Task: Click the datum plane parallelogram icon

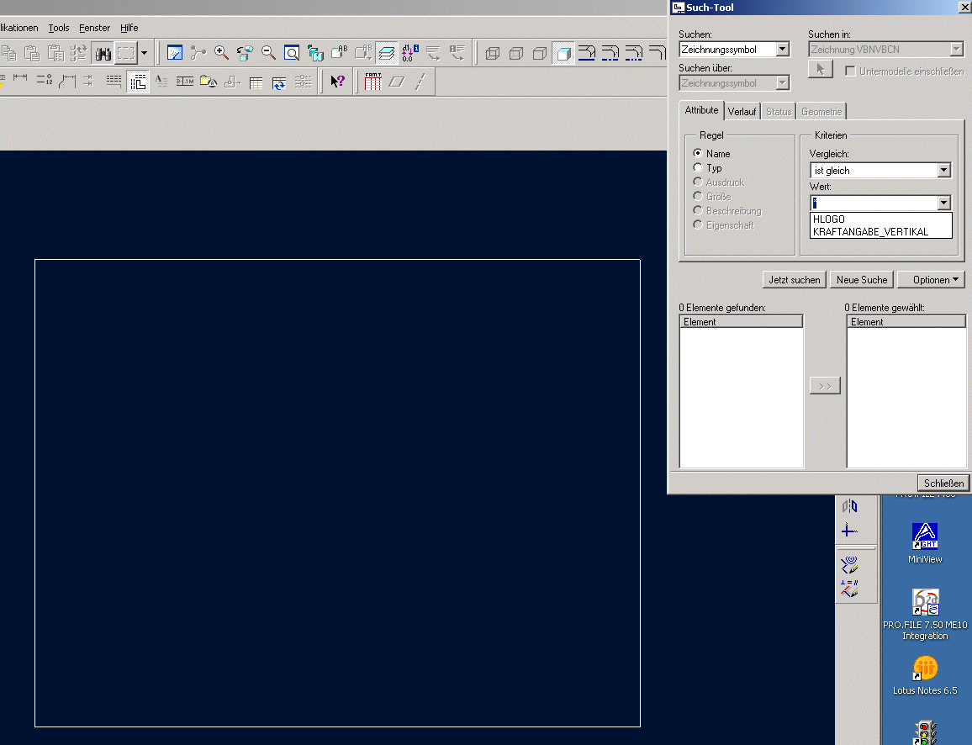Action: [x=397, y=82]
